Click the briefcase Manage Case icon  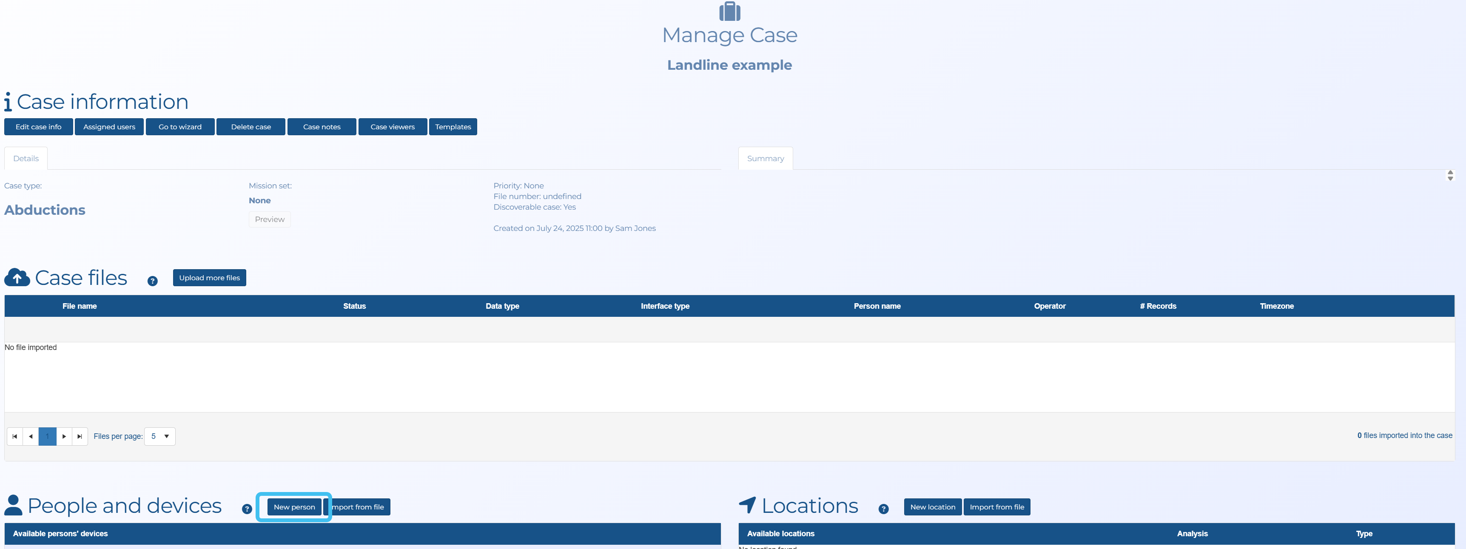[729, 11]
